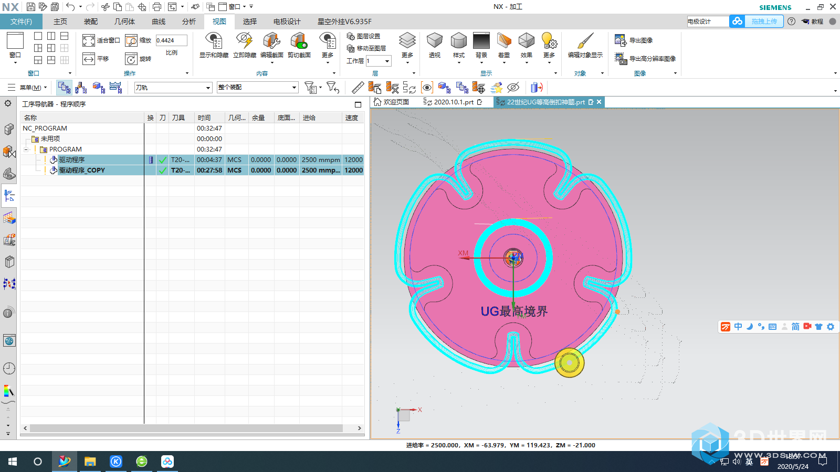This screenshot has height=472, width=840.
Task: Click the side-by-side two-window layout icon
Action: click(x=51, y=36)
